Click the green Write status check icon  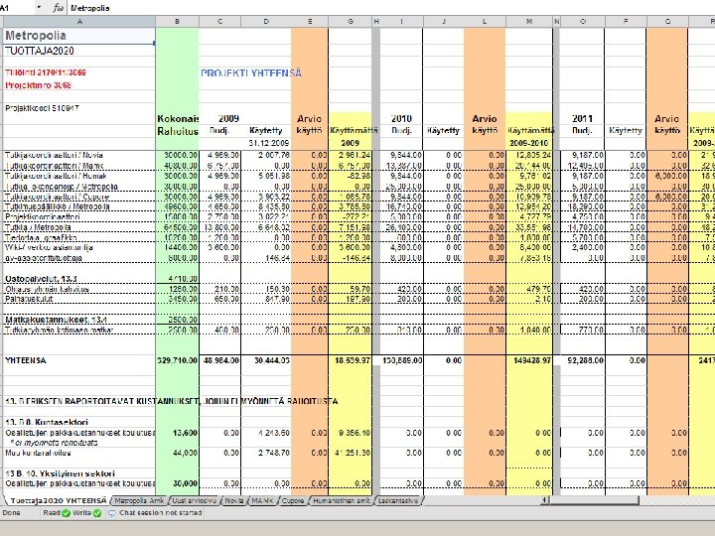pyautogui.click(x=97, y=513)
